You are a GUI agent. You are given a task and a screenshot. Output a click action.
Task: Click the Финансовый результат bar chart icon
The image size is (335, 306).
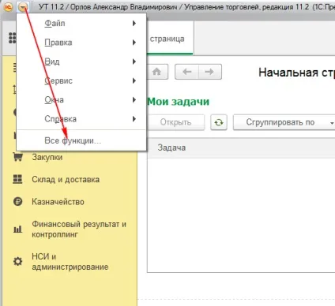pos(17,229)
